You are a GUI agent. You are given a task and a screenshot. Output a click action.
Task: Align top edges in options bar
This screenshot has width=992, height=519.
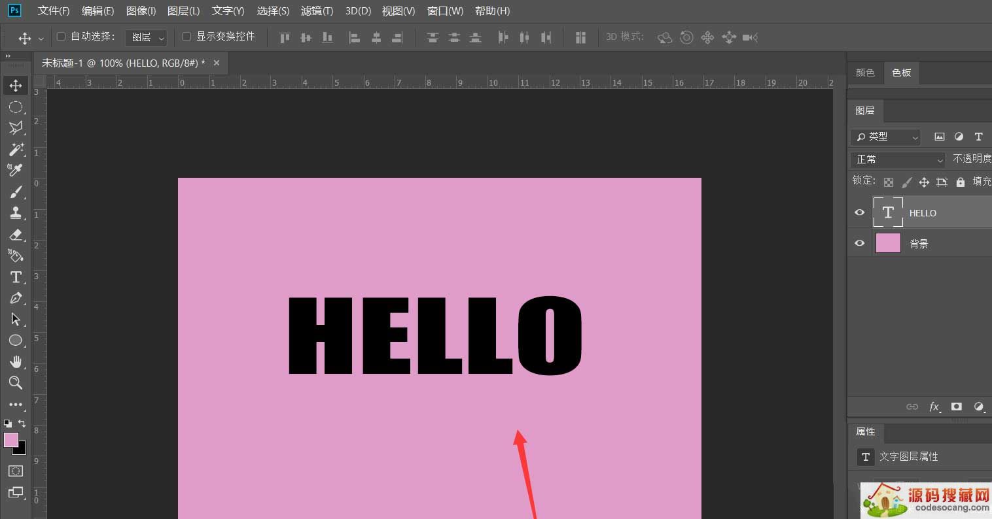[285, 38]
